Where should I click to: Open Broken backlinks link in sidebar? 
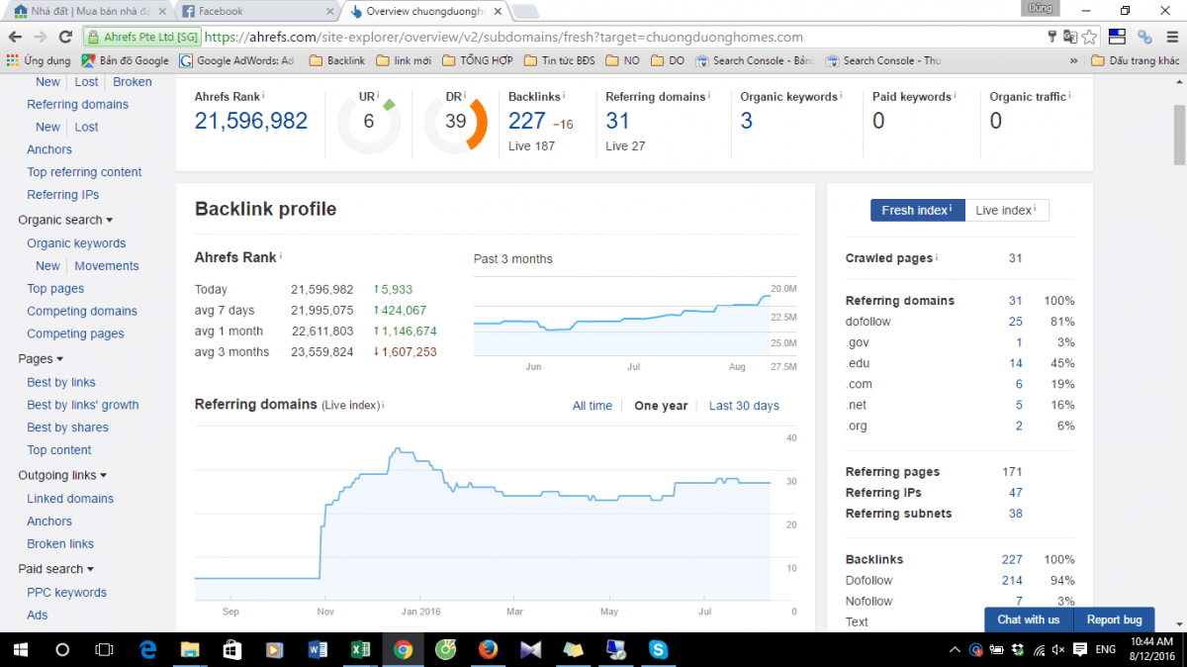[133, 82]
